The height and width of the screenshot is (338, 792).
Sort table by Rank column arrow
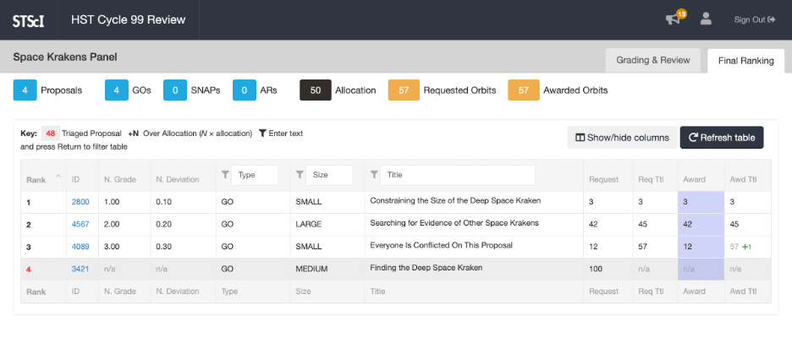[58, 176]
